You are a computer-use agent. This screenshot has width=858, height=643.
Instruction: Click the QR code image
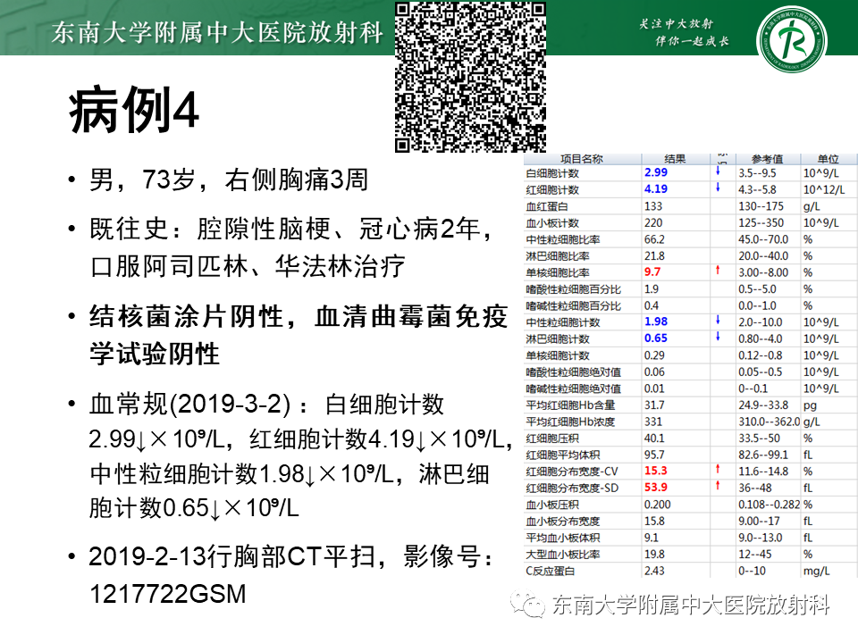tap(471, 77)
